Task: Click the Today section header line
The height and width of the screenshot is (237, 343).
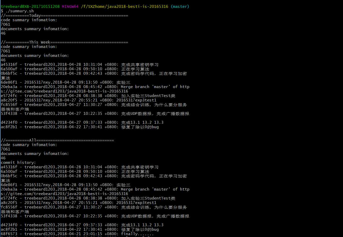Action: (x=64, y=15)
